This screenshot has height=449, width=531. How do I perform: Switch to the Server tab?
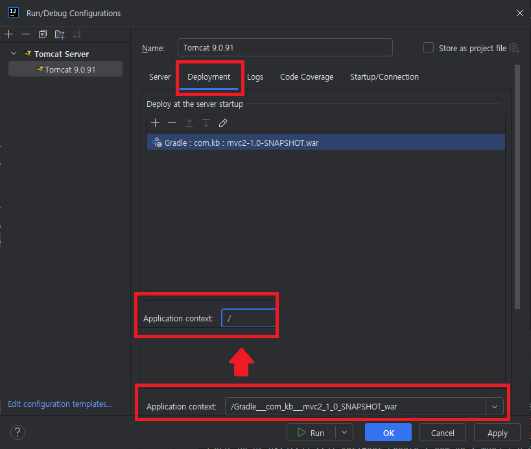160,77
